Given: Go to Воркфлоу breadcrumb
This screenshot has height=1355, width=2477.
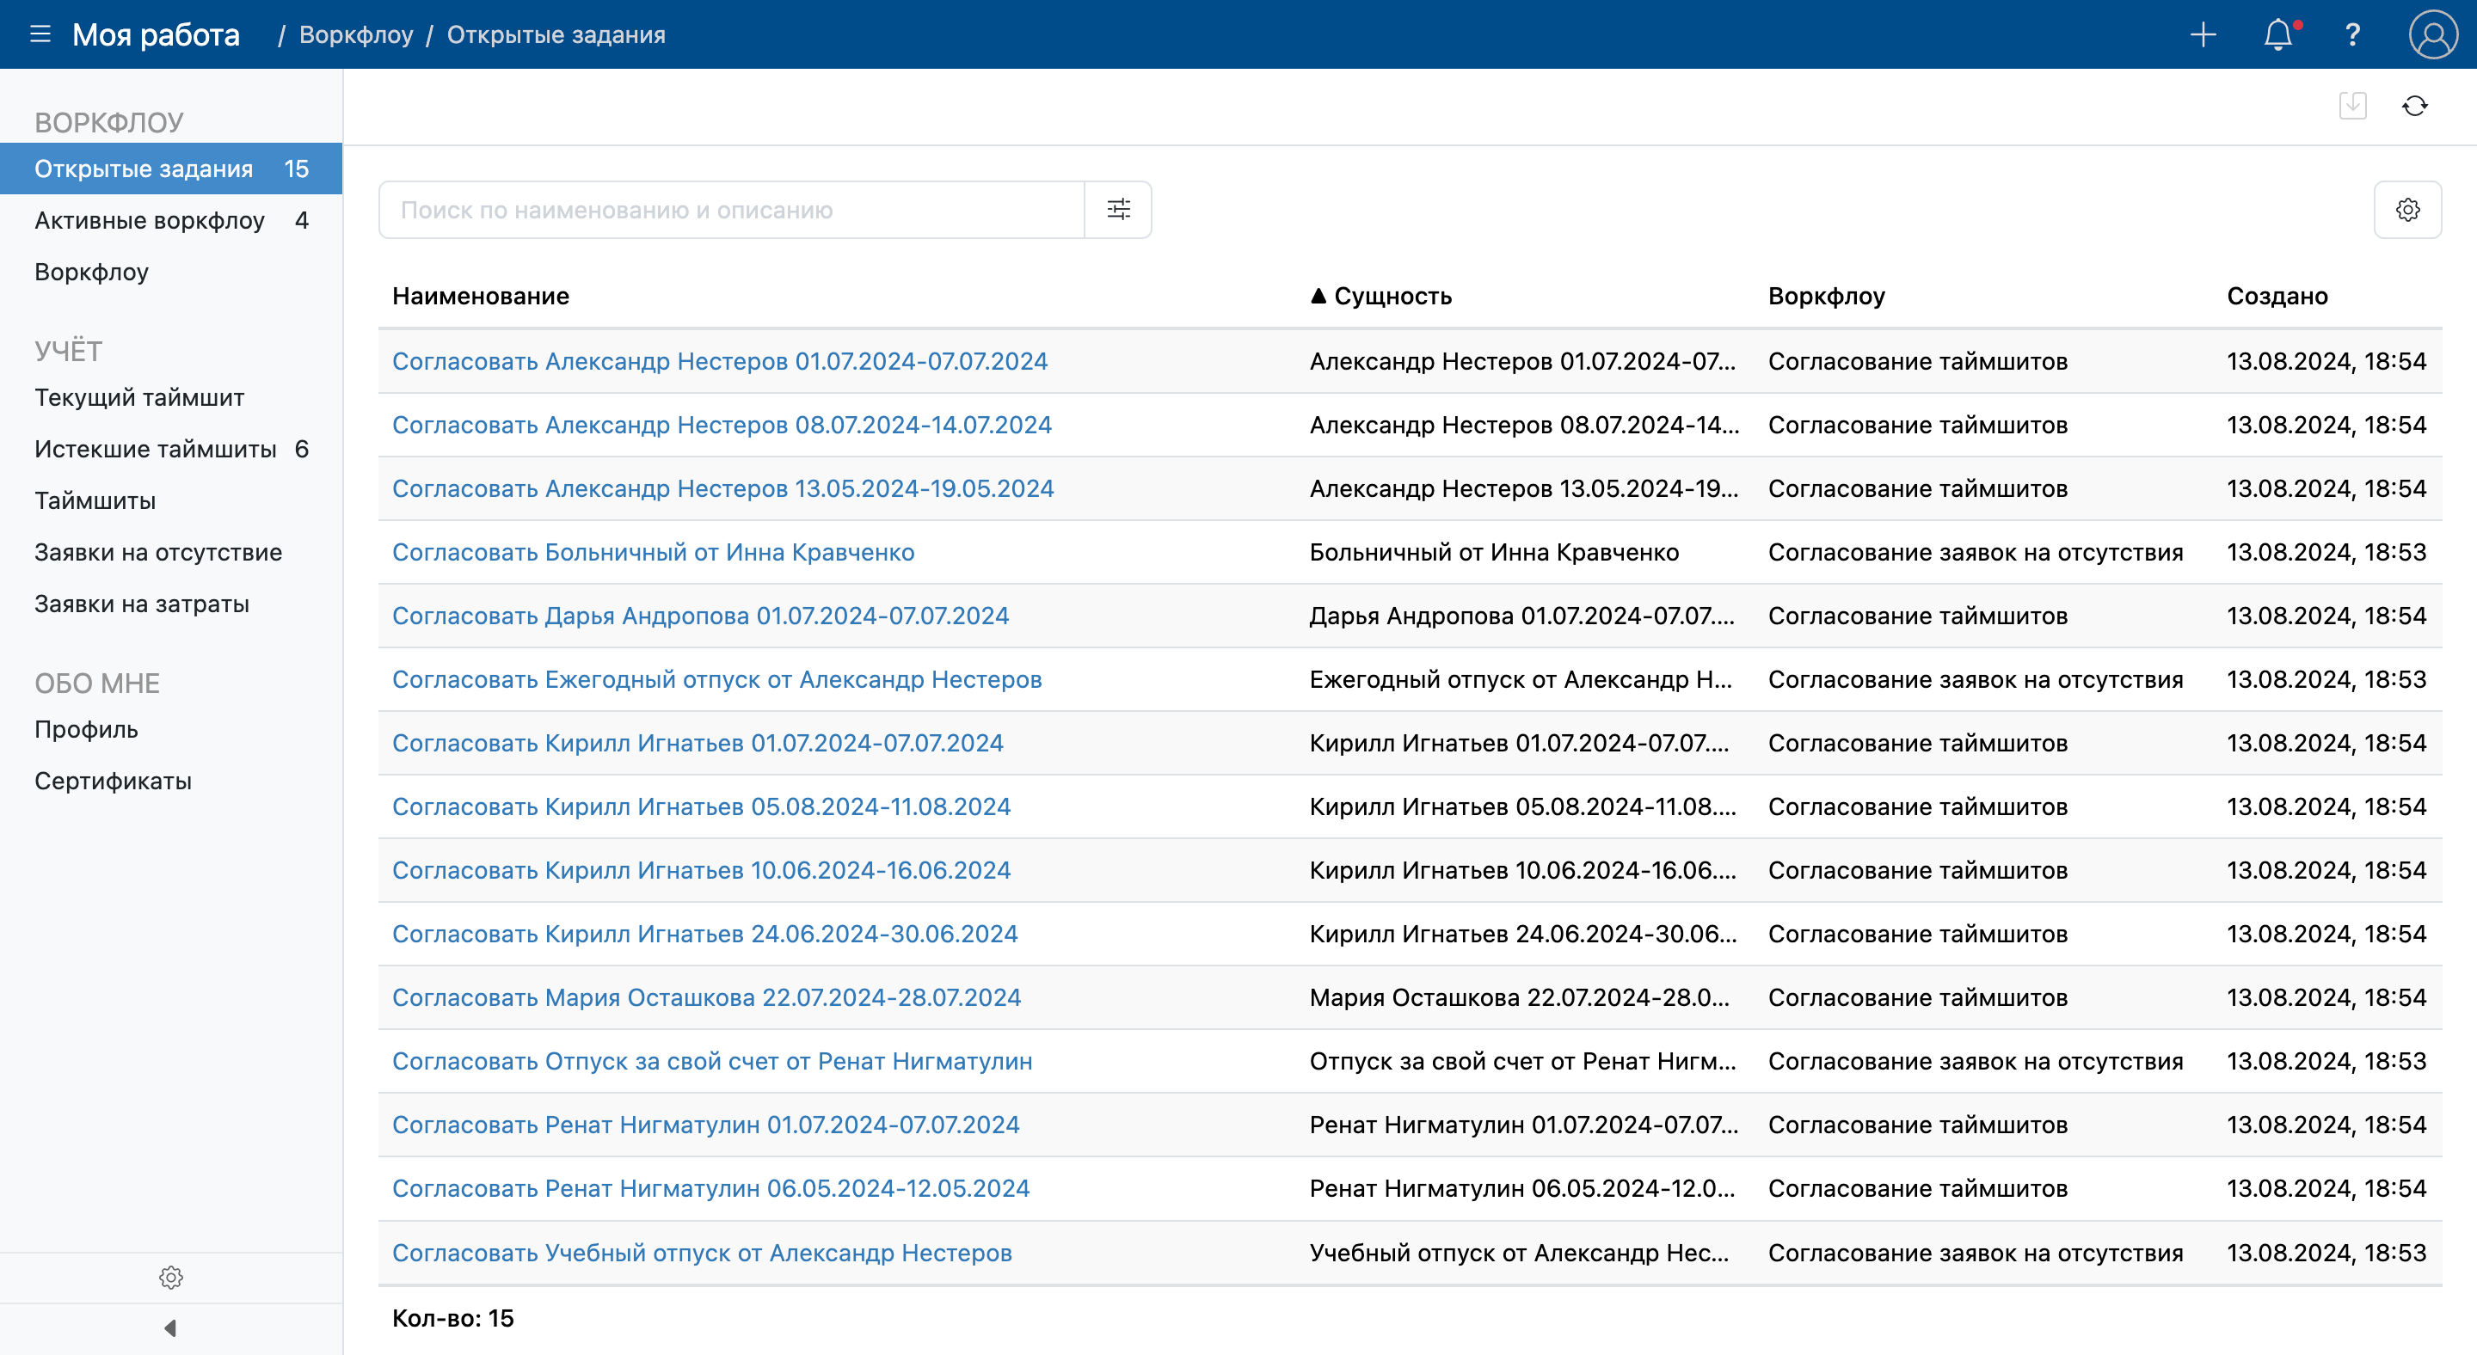Looking at the screenshot, I should coord(356,34).
